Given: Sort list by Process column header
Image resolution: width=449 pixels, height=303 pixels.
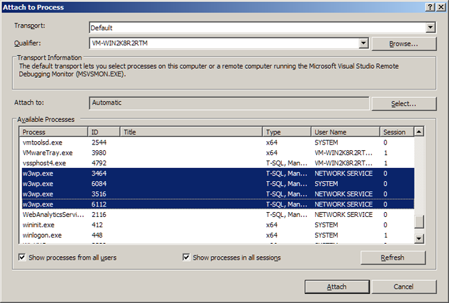Looking at the screenshot, I should tap(53, 132).
